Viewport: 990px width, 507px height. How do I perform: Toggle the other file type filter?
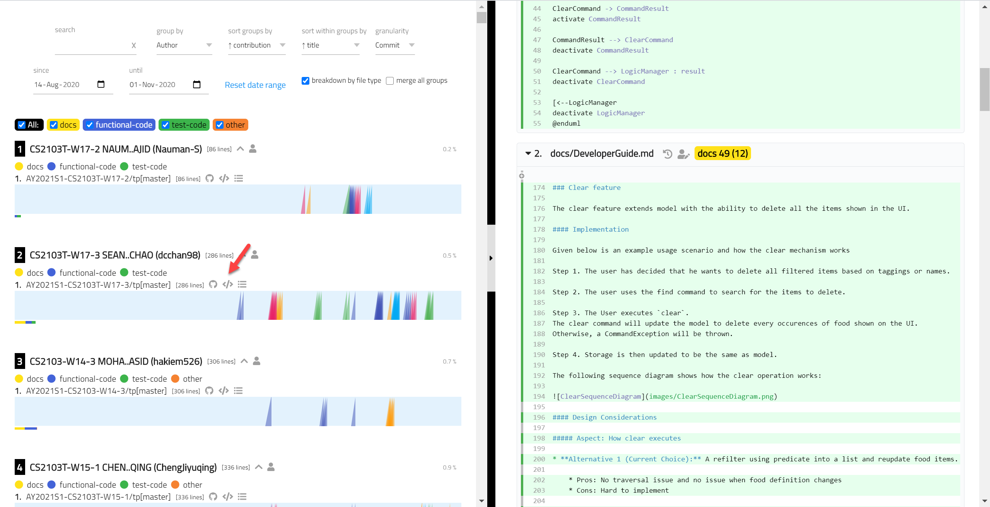click(220, 125)
